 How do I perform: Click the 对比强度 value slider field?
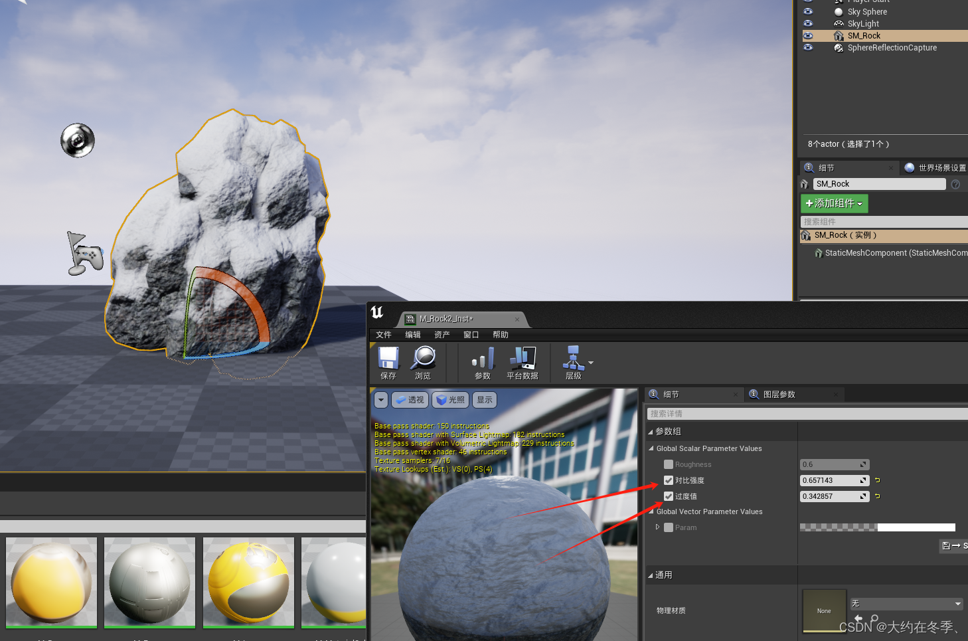[835, 480]
